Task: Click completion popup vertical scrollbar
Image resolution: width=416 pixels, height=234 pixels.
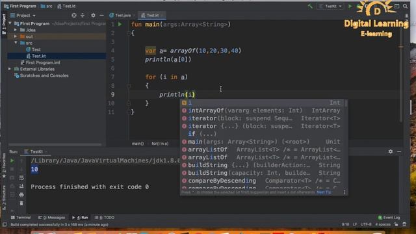Action: click(x=346, y=103)
